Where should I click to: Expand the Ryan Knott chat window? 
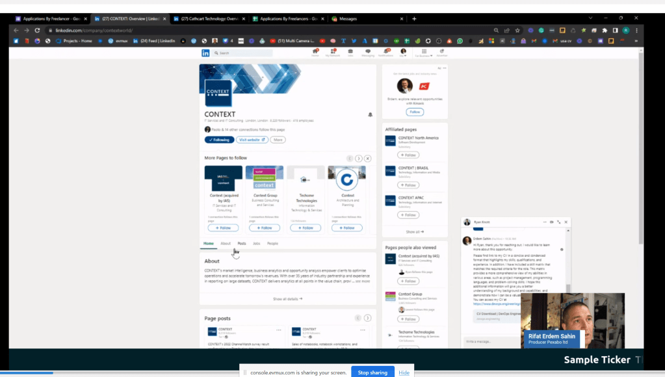(559, 222)
